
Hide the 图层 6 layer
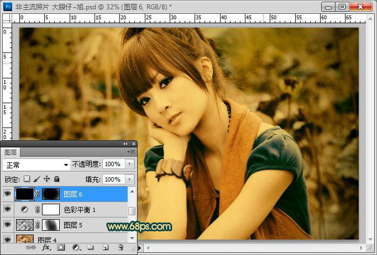coord(7,194)
